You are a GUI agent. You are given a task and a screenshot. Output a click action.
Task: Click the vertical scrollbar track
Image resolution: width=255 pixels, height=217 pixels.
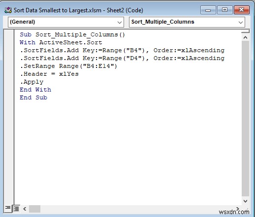pyautogui.click(x=245, y=119)
